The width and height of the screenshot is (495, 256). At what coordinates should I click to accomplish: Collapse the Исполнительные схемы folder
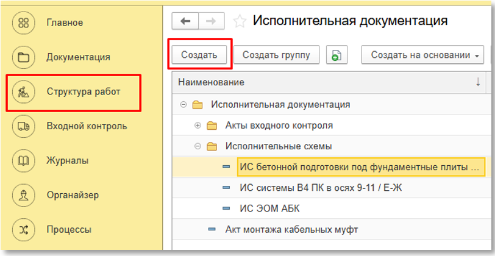(197, 146)
